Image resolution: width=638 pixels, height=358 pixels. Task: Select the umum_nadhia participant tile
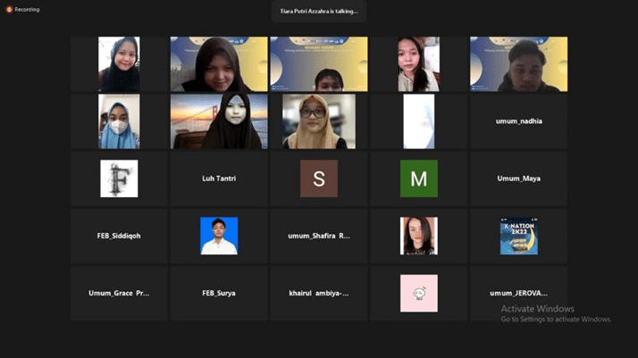(518, 121)
